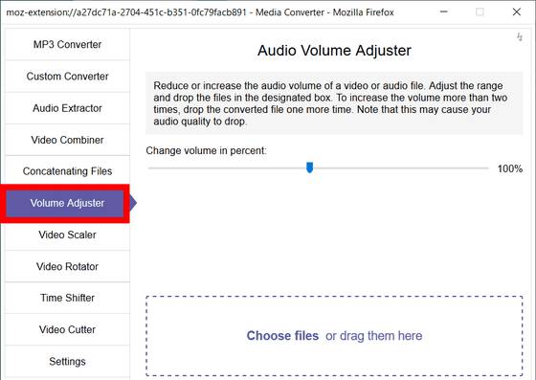This screenshot has height=380, width=536.
Task: Click the Choose files link
Action: (282, 336)
